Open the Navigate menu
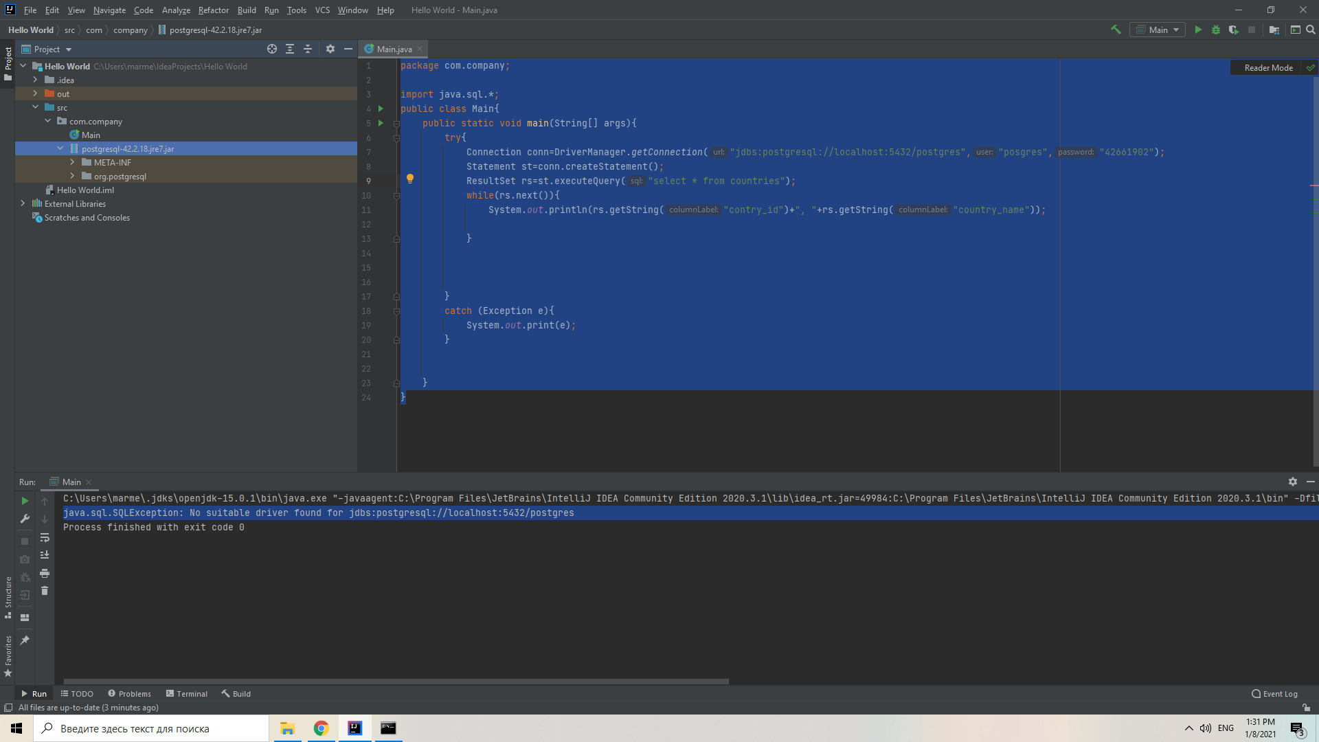The image size is (1319, 742). [109, 10]
